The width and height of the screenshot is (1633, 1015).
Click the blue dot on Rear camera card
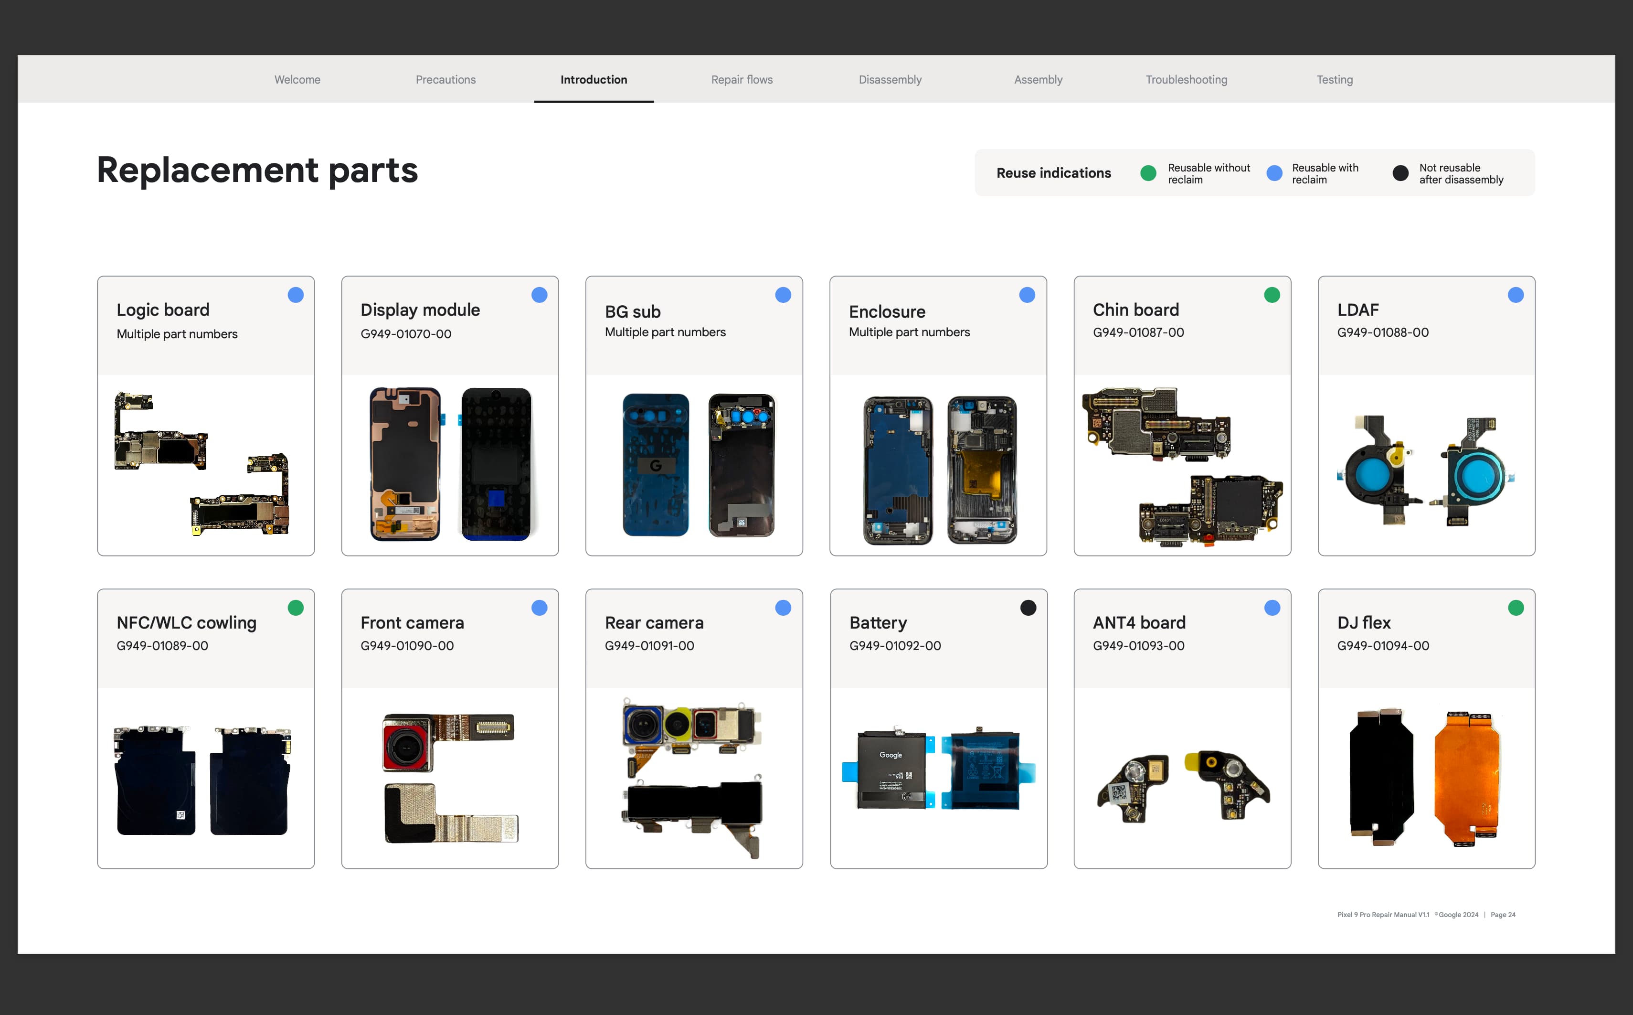point(783,608)
